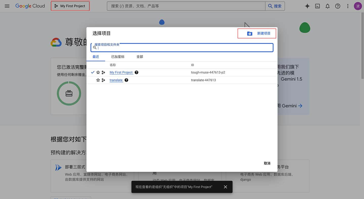Viewport: 364px width, 199px height.
Task: Dismiss the notification toast with X
Action: (225, 187)
